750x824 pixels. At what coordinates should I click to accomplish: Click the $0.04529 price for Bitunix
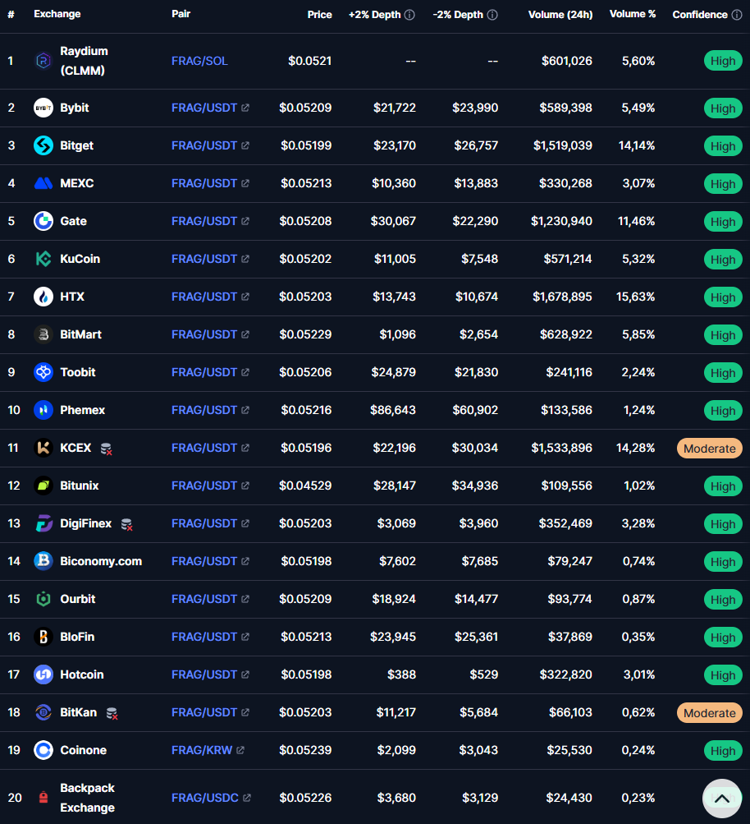pyautogui.click(x=305, y=486)
